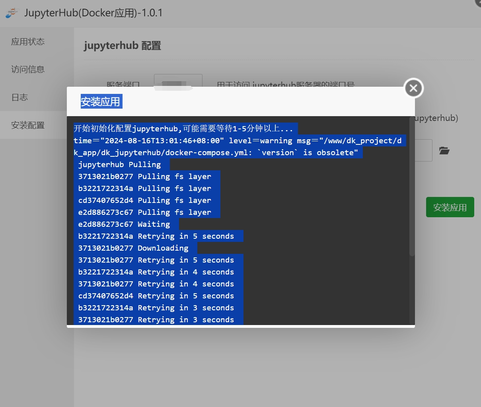Click the line '开始初始化配置jupyterhub'
Viewport: 481px width, 407px height.
tap(183, 129)
